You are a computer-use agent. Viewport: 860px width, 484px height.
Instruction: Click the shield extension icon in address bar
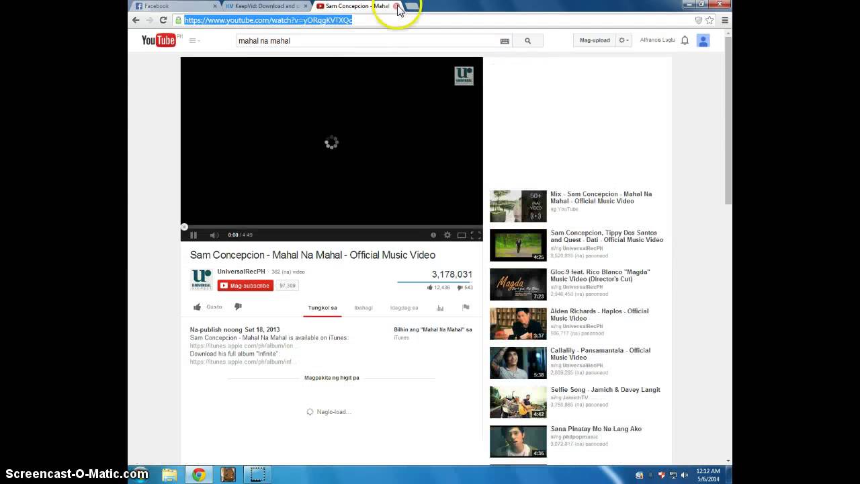click(699, 20)
